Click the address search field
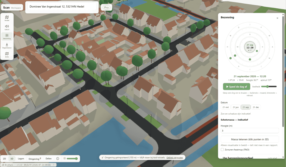The image size is (286, 167). click(x=62, y=7)
